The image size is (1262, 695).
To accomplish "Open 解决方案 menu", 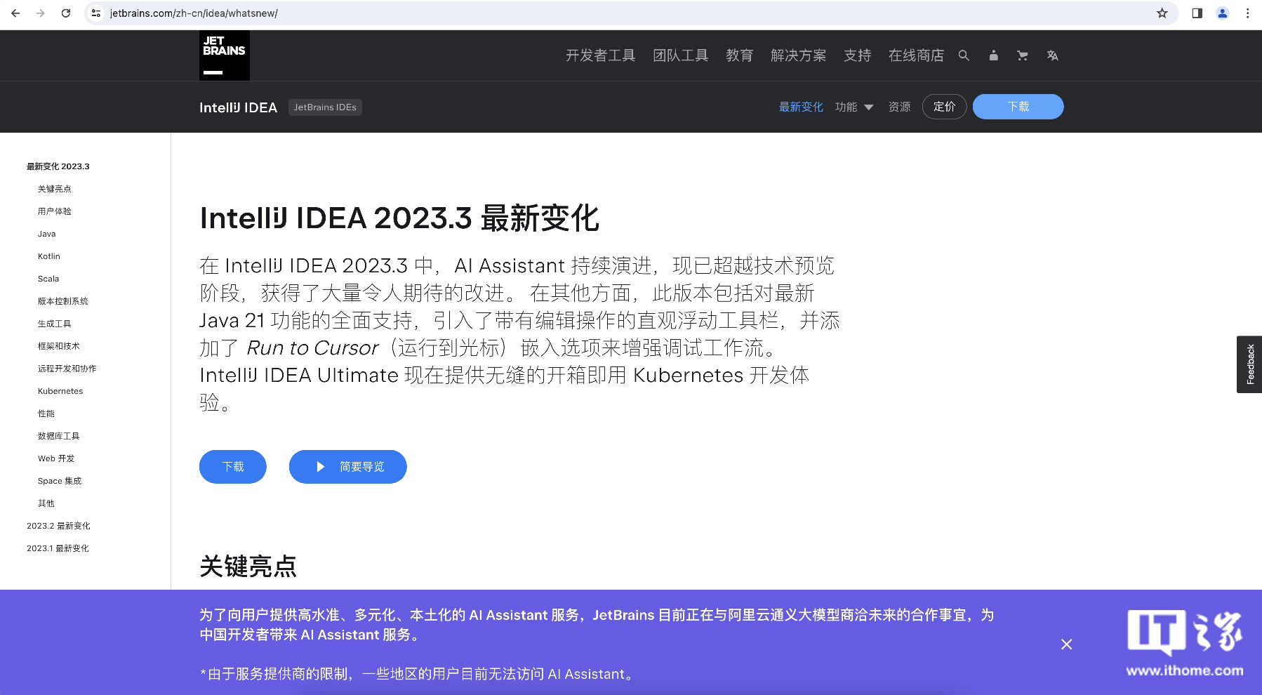I will [x=798, y=55].
